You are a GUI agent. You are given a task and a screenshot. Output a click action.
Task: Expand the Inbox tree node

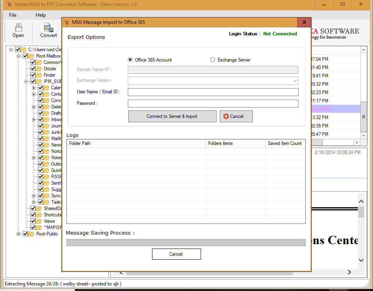(x=34, y=120)
